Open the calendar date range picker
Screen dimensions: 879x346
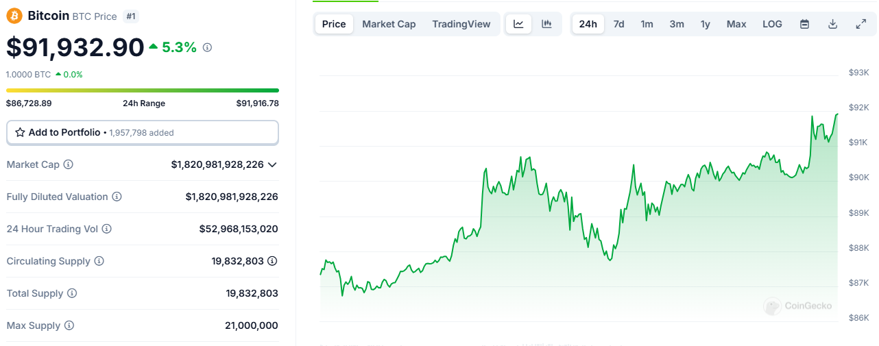pos(805,24)
